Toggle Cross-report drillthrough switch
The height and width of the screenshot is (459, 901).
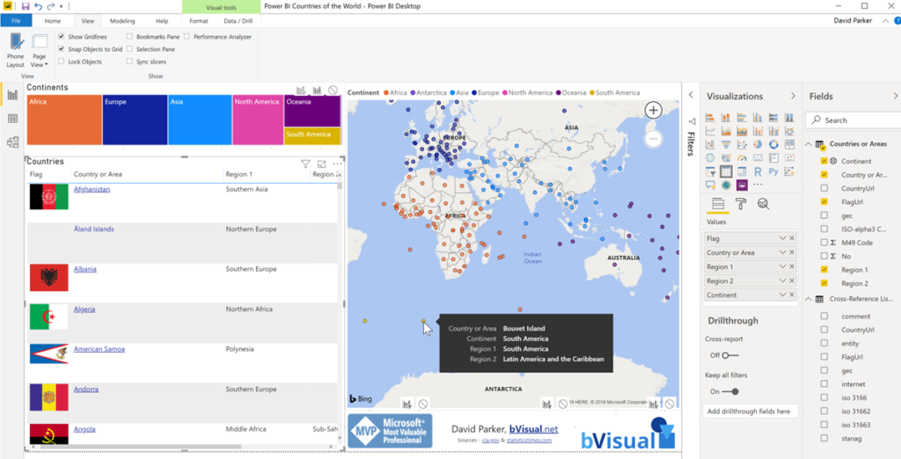729,355
